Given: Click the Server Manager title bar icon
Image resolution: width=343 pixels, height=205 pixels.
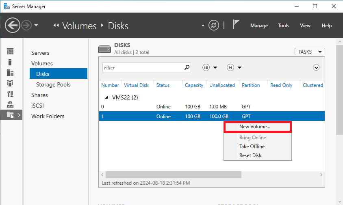Looking at the screenshot, I should 7,6.
